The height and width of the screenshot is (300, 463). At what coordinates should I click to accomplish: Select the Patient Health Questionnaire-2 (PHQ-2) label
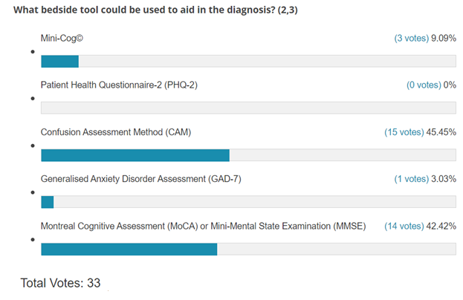tap(119, 85)
